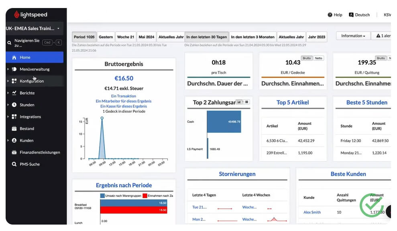Click the Home house icon in the sidebar

pyautogui.click(x=14, y=57)
